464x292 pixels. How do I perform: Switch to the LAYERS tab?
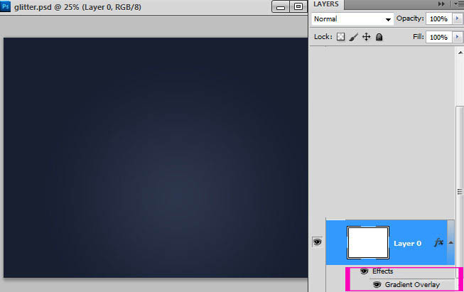point(326,4)
